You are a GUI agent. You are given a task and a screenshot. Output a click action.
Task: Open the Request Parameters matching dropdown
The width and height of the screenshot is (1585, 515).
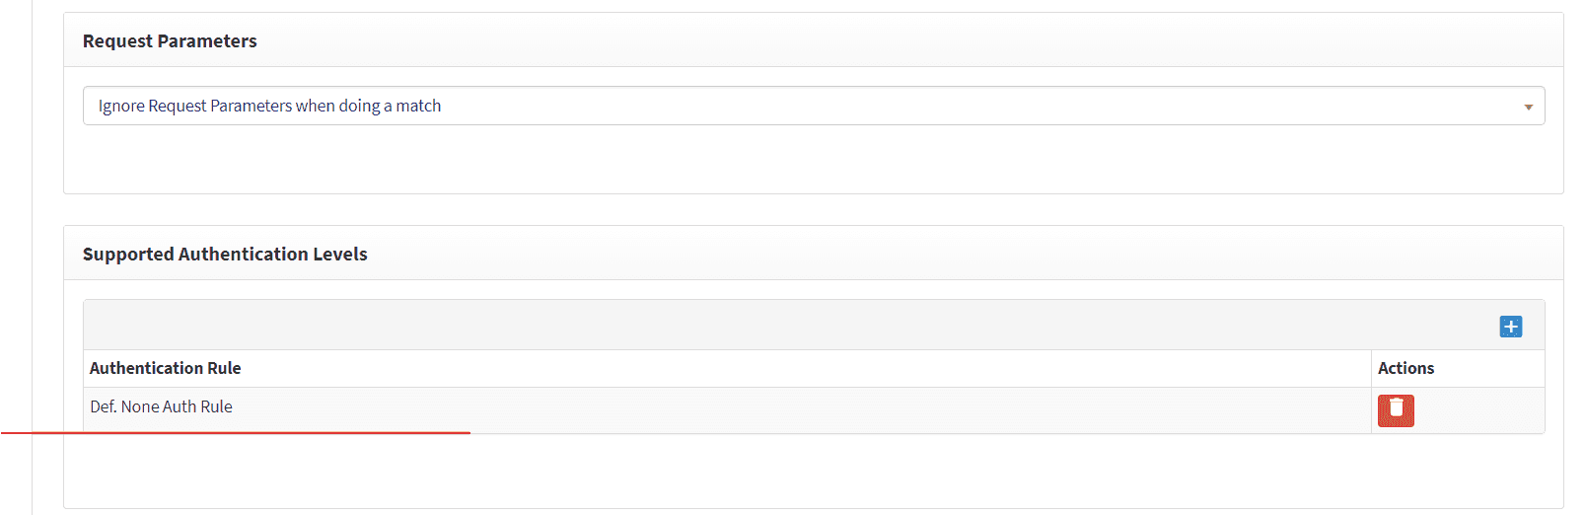tap(813, 106)
